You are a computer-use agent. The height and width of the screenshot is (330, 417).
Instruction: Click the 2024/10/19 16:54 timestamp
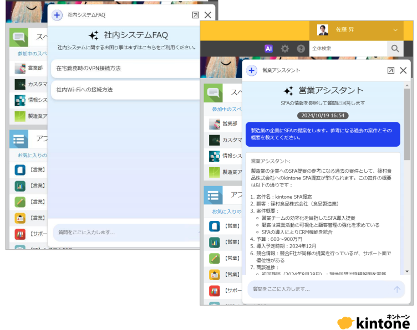pyautogui.click(x=323, y=116)
